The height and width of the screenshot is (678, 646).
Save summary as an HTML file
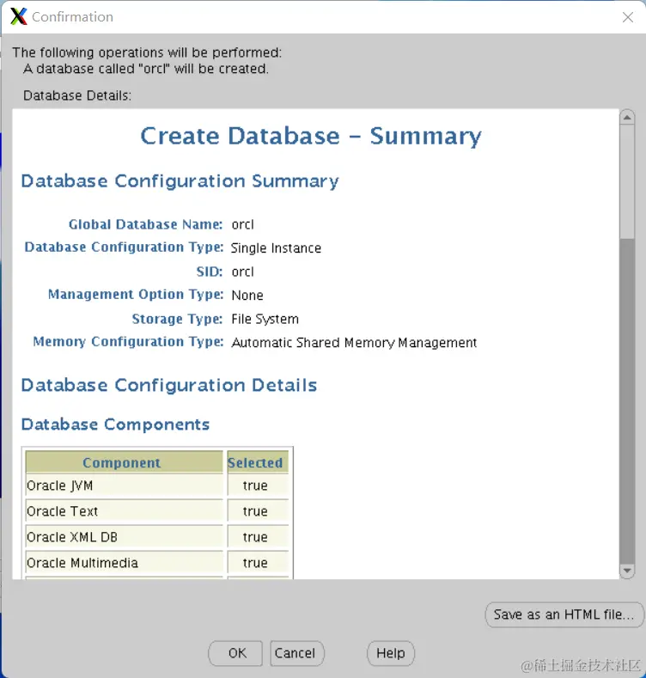tap(564, 614)
